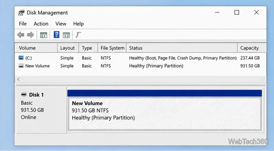Click Healthy (Primary Partition) status in volume list
274x151 pixels.
point(156,66)
